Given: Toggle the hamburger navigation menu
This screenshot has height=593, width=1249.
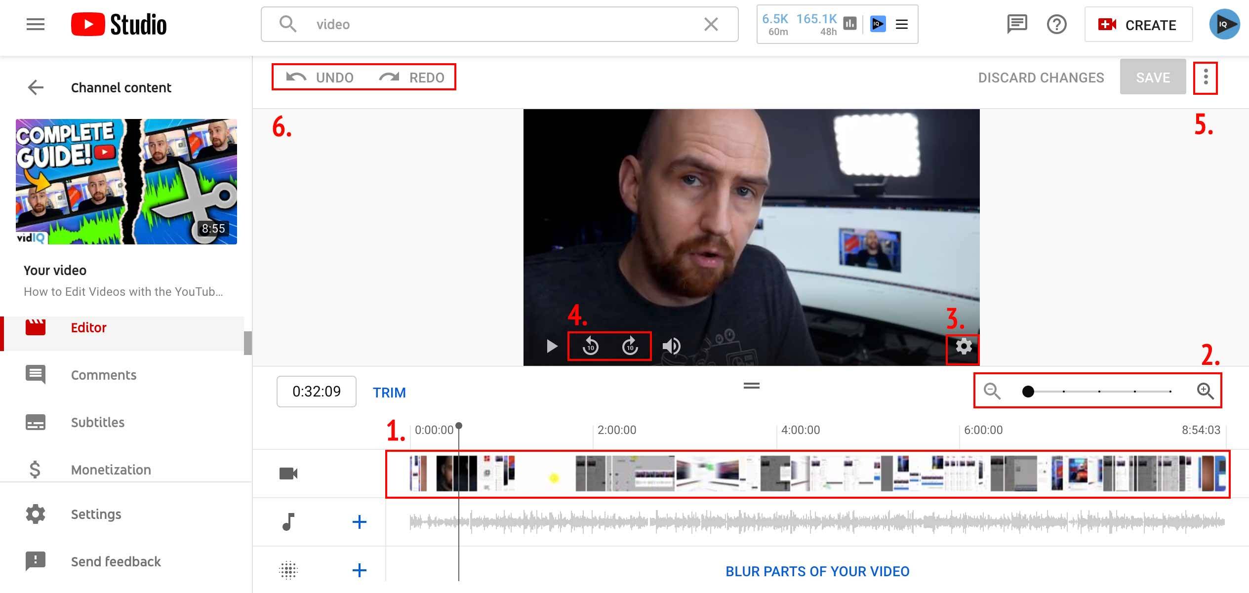Looking at the screenshot, I should point(36,24).
